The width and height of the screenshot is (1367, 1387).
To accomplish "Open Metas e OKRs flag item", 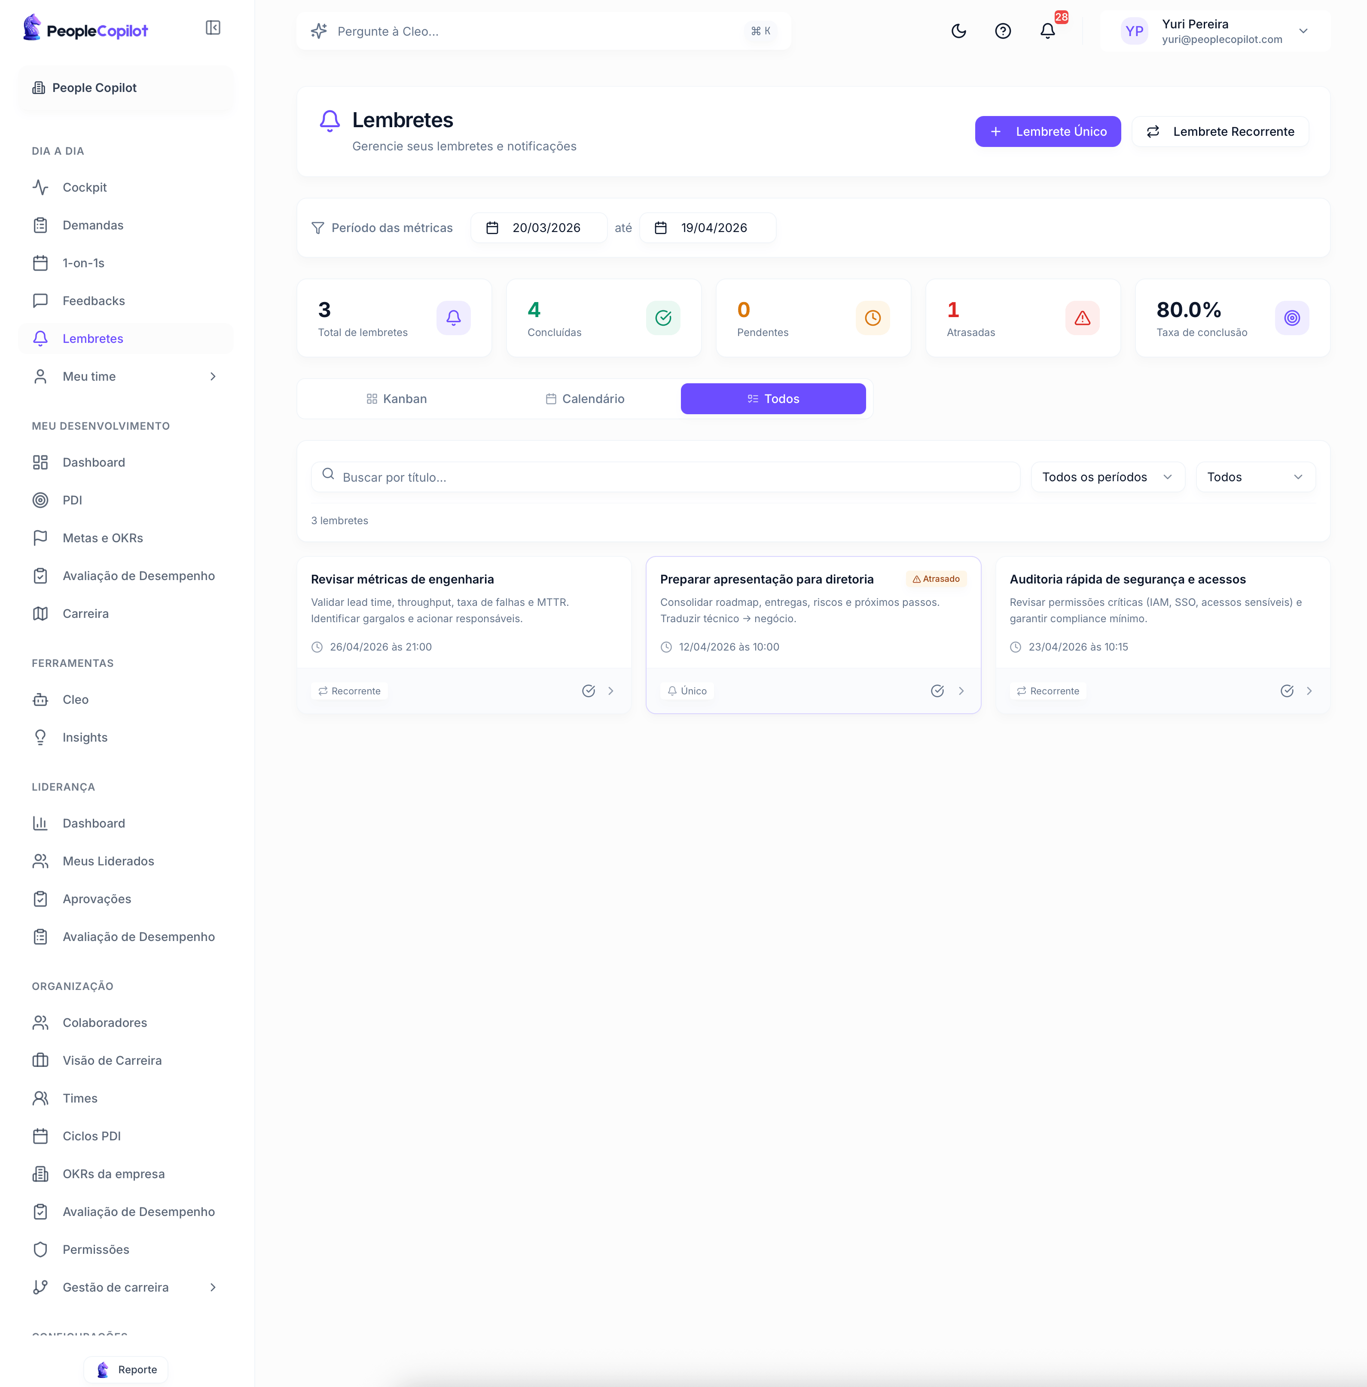I will pos(125,538).
